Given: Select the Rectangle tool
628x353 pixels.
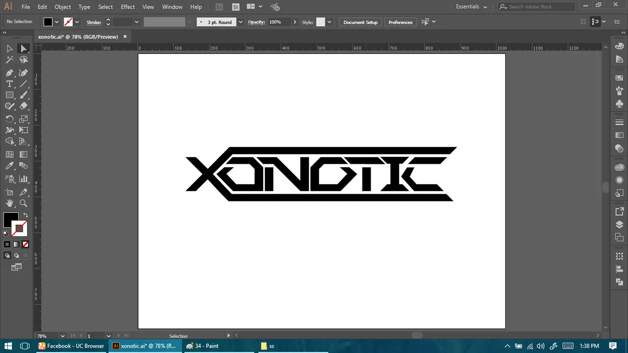Looking at the screenshot, I should (x=9, y=95).
